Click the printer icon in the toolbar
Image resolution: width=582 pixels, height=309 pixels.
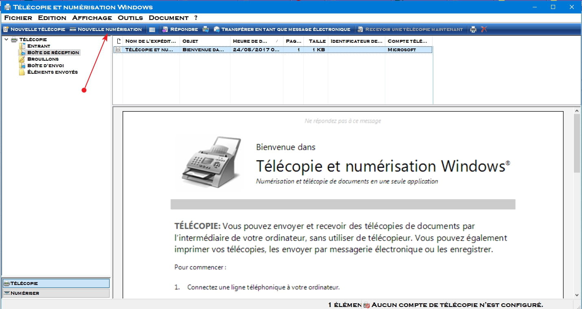pyautogui.click(x=473, y=29)
